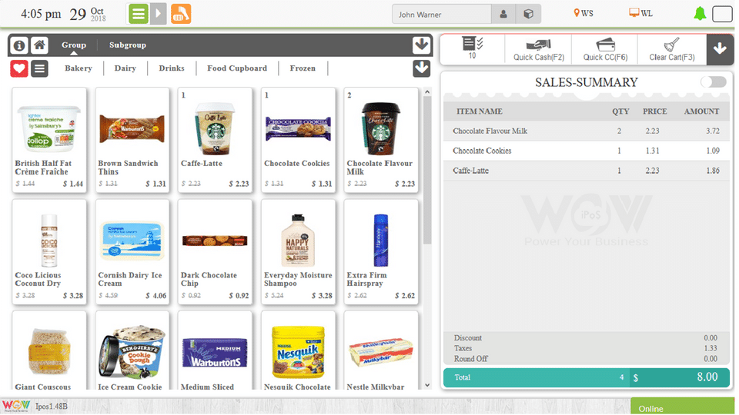Click Clear Cart (F3)
The height and width of the screenshot is (415, 739).
coord(671,49)
